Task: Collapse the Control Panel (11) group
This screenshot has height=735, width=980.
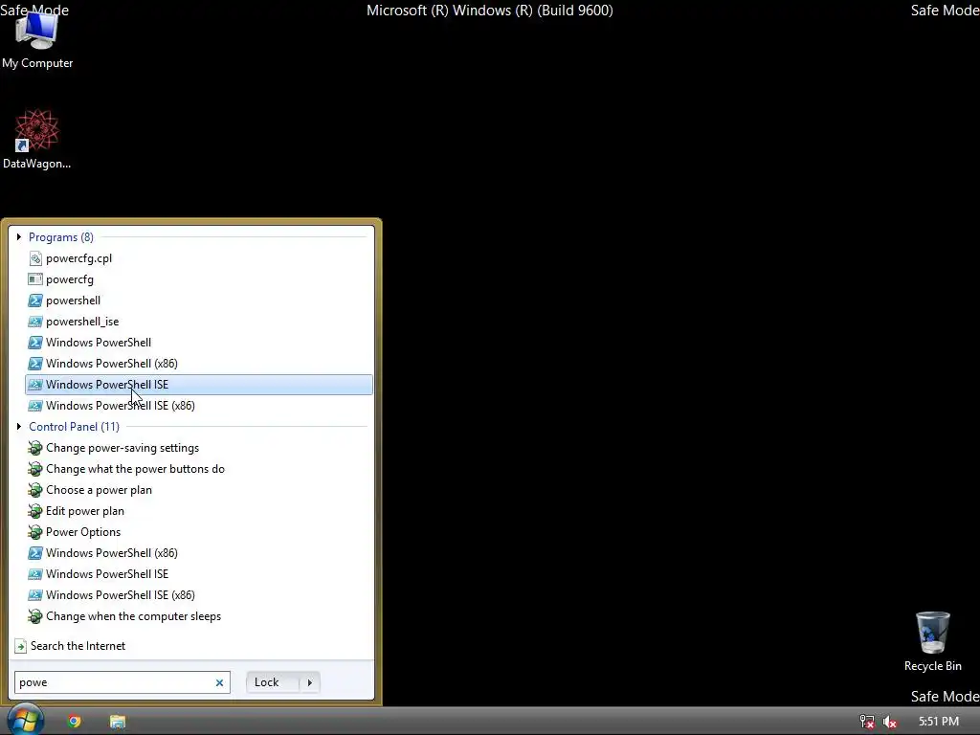Action: 19,426
